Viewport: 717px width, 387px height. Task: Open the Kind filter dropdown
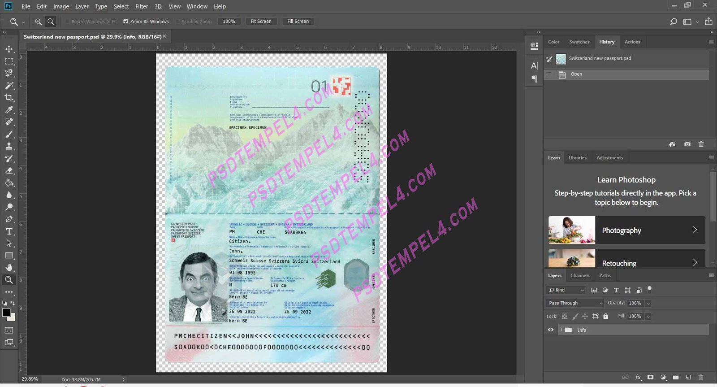point(566,290)
